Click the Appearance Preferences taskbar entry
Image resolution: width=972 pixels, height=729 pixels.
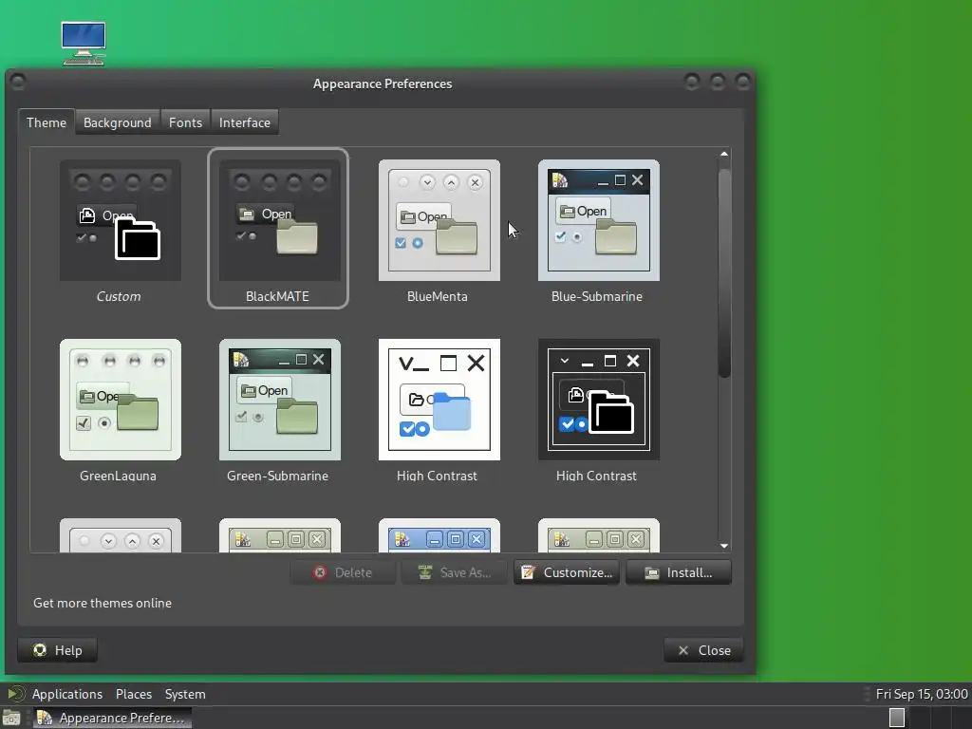(x=112, y=718)
